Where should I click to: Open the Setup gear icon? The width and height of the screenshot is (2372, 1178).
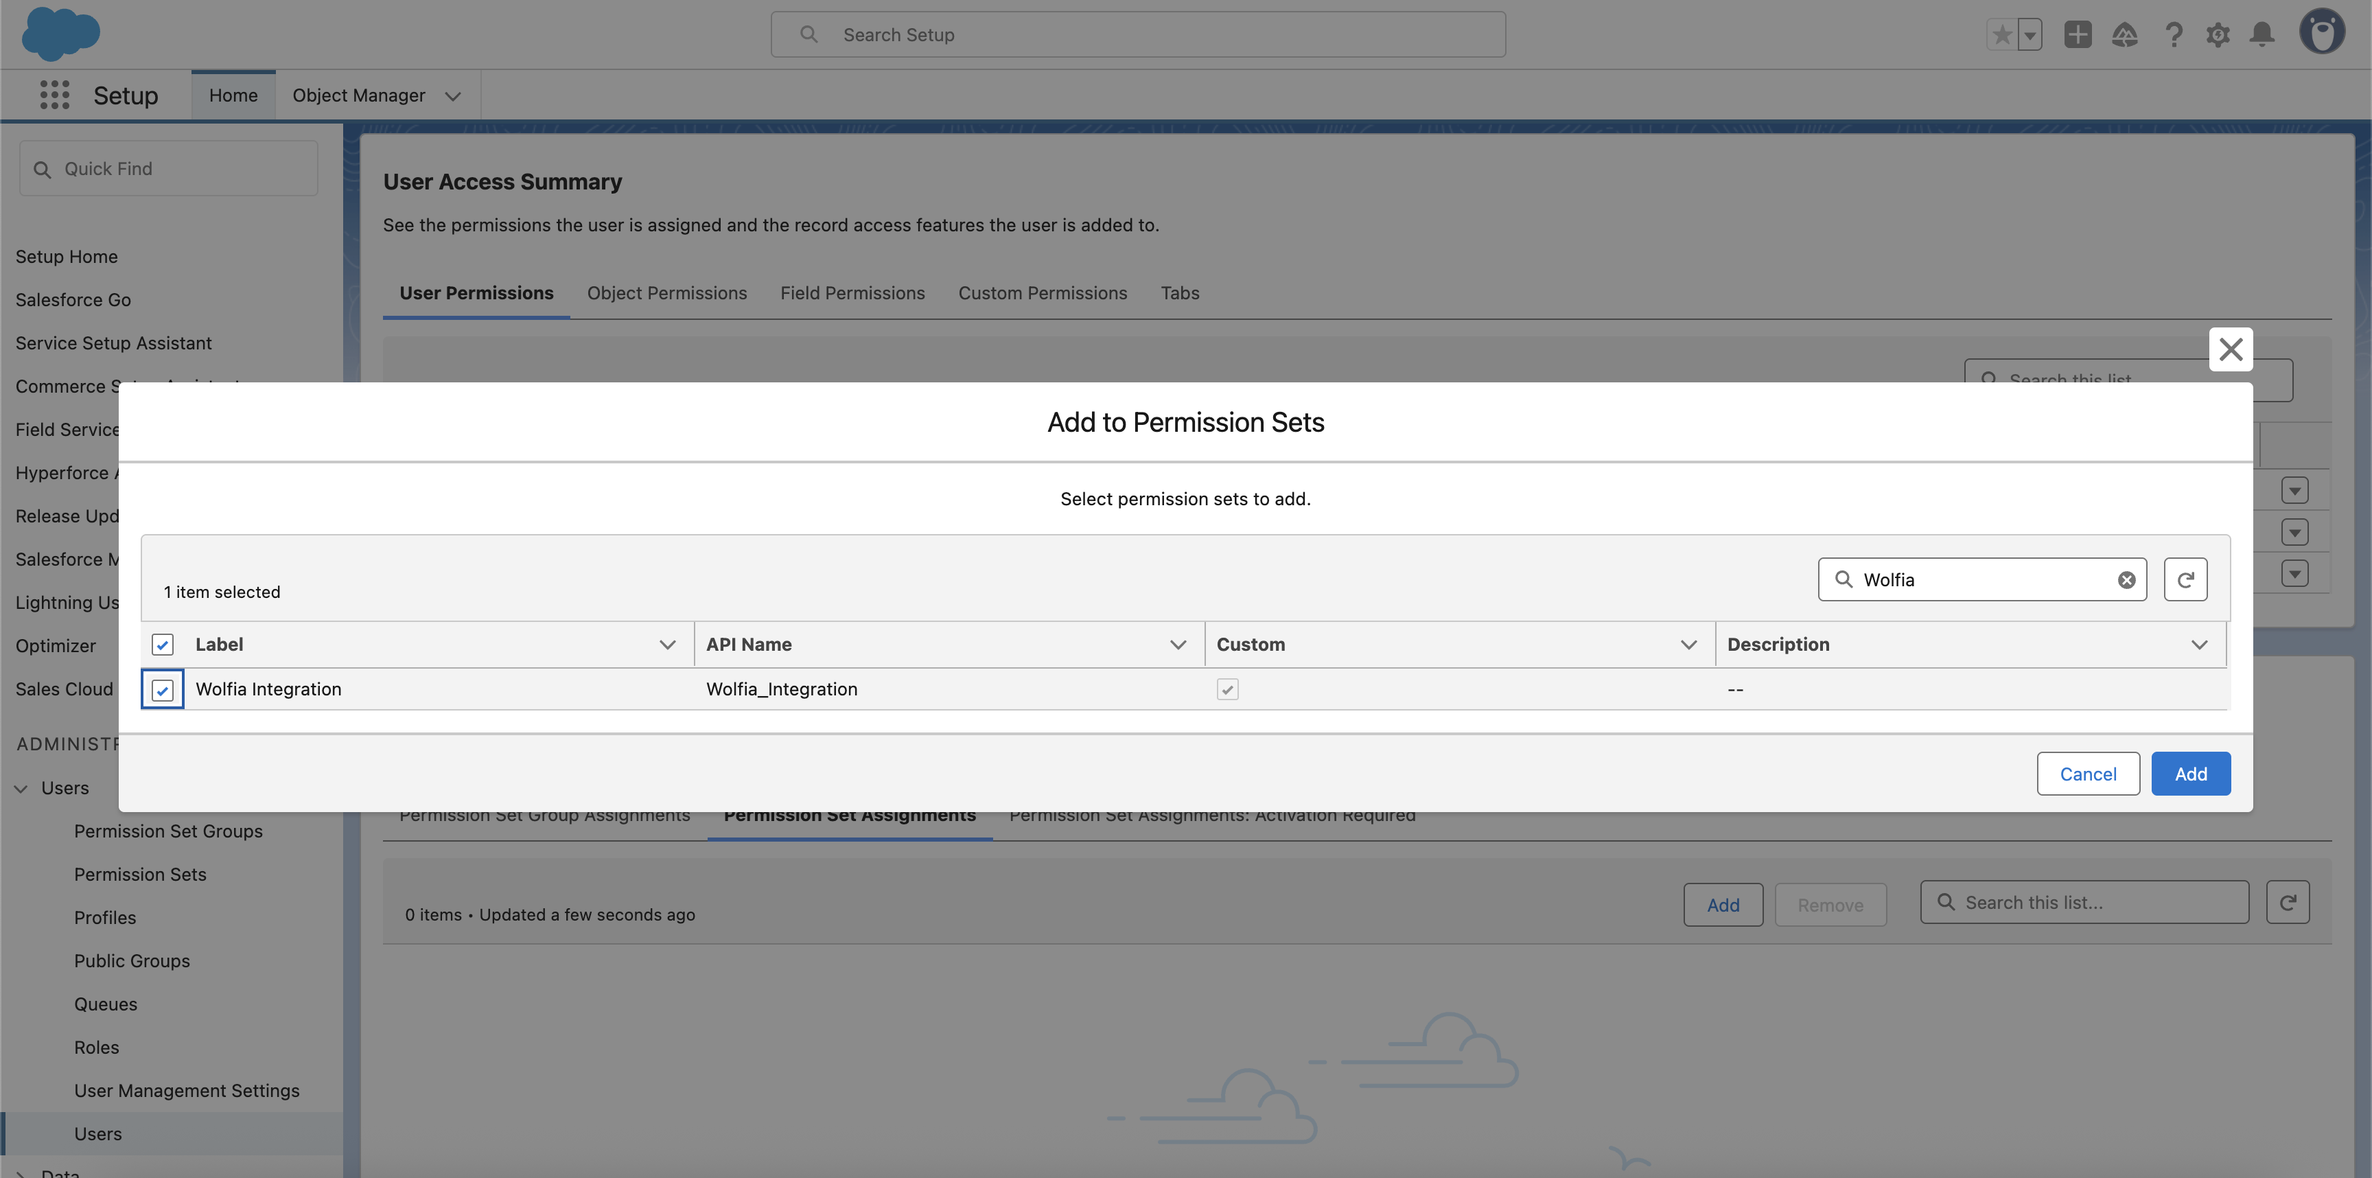point(2218,34)
